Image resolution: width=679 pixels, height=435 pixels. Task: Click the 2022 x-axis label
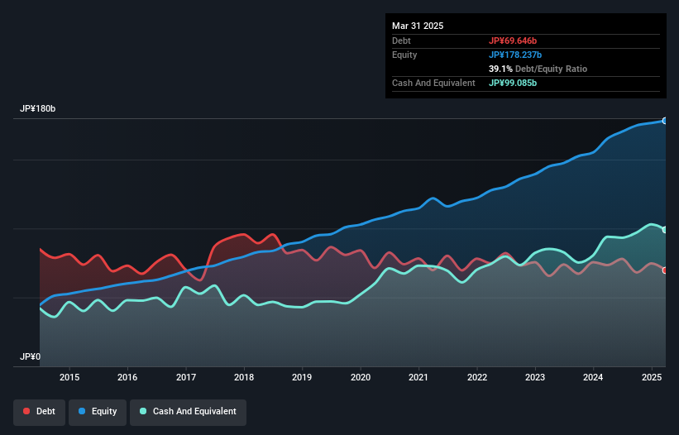pyautogui.click(x=477, y=378)
